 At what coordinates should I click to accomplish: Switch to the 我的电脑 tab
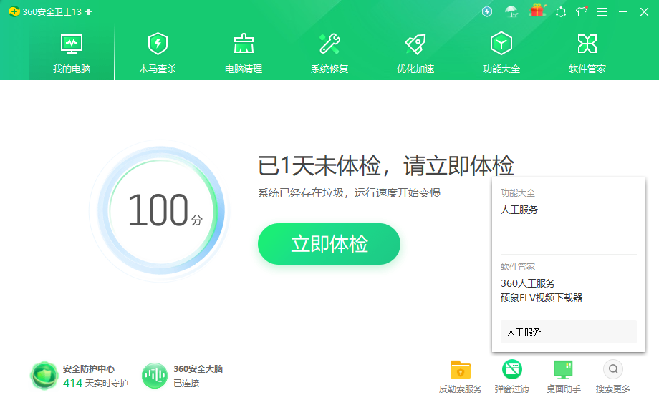(72, 54)
